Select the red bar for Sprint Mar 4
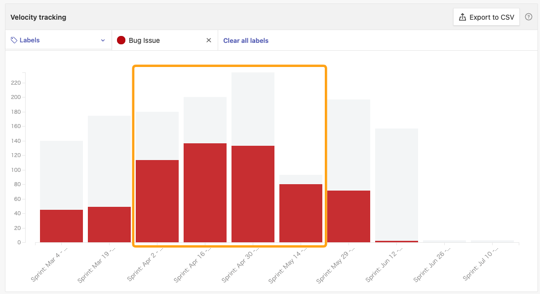Viewport: 540px width, 294px height. [61, 226]
